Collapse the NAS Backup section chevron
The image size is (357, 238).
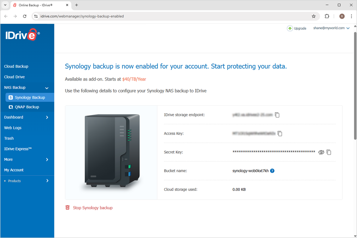(x=47, y=88)
